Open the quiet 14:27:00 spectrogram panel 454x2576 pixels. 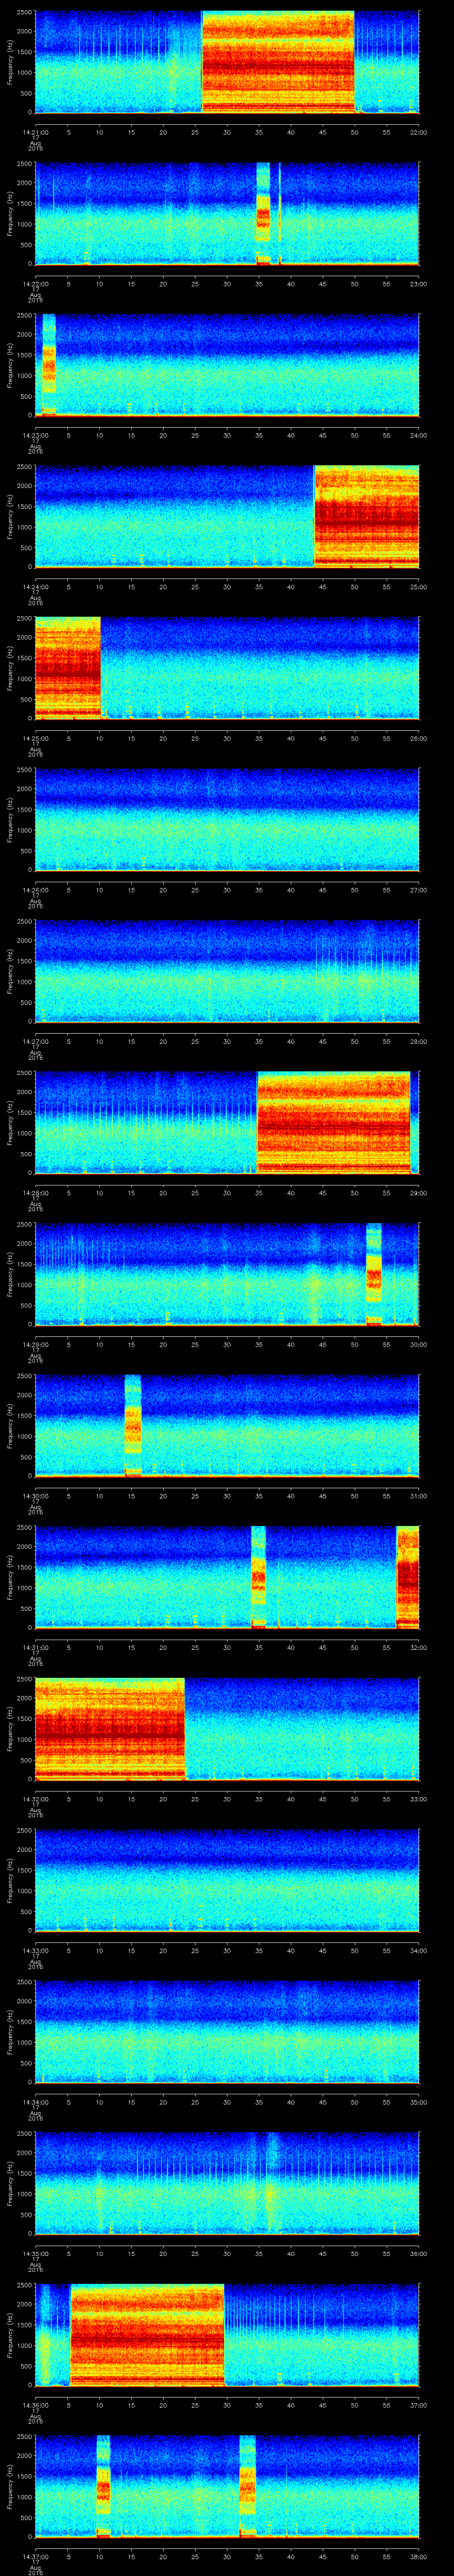point(227,971)
